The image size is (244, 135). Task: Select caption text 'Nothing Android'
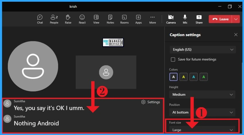point(36,123)
